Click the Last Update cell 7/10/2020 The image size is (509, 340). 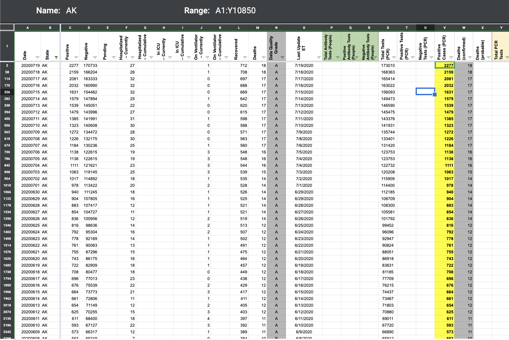(x=304, y=125)
